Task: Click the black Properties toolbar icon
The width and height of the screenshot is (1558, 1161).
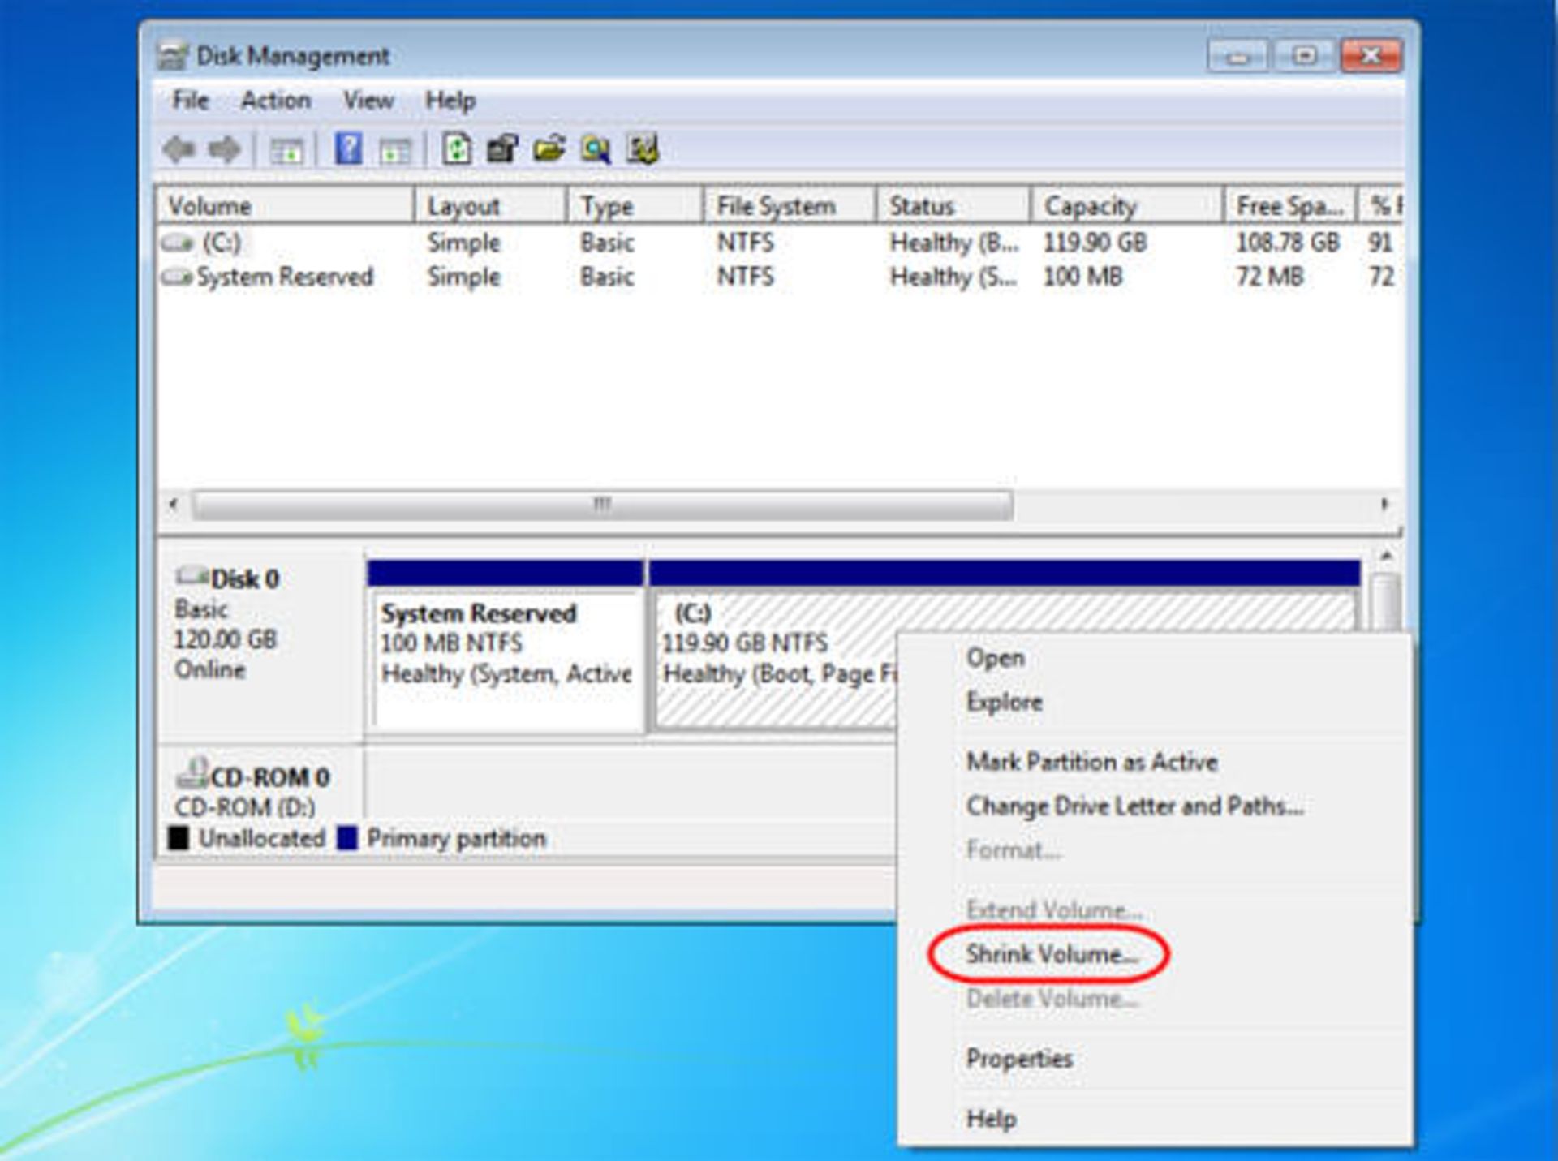Action: [x=502, y=149]
